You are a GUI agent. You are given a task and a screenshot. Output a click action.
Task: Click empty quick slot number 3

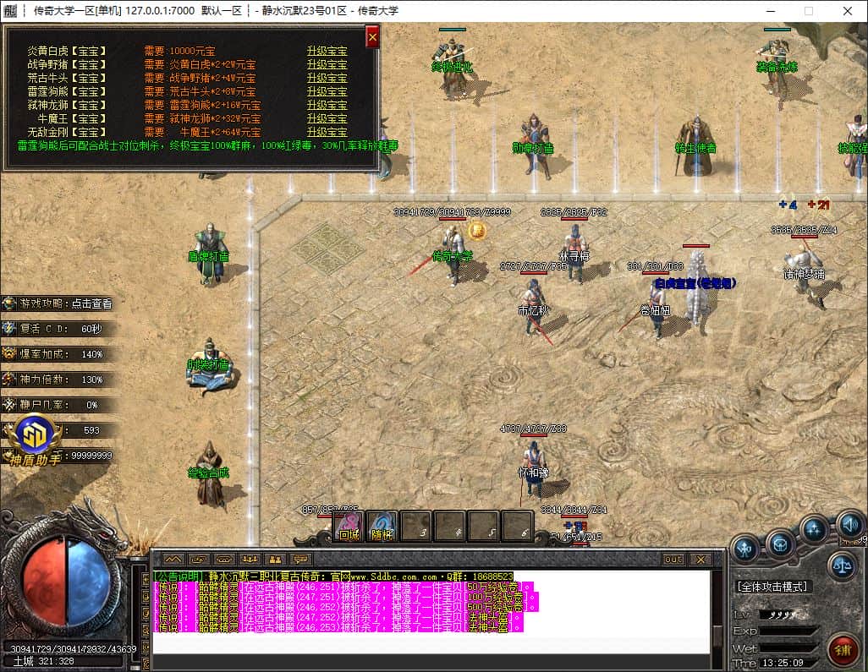[x=415, y=526]
